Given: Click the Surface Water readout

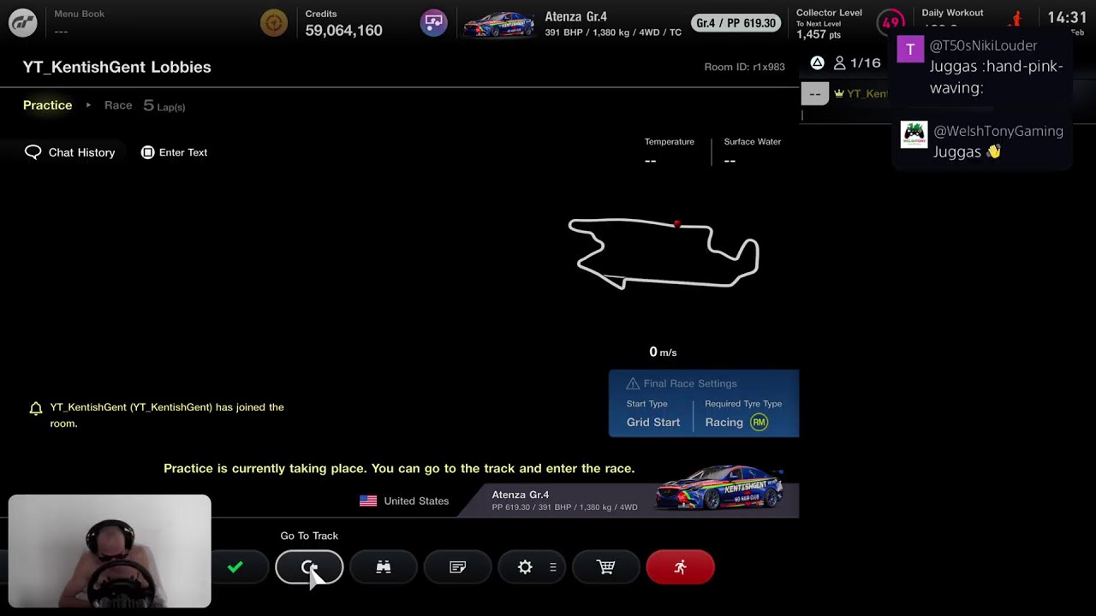Looking at the screenshot, I should (752, 151).
